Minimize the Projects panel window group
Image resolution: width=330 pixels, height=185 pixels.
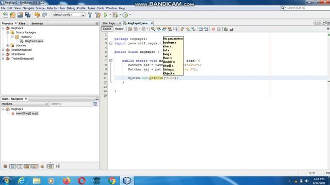click(97, 24)
